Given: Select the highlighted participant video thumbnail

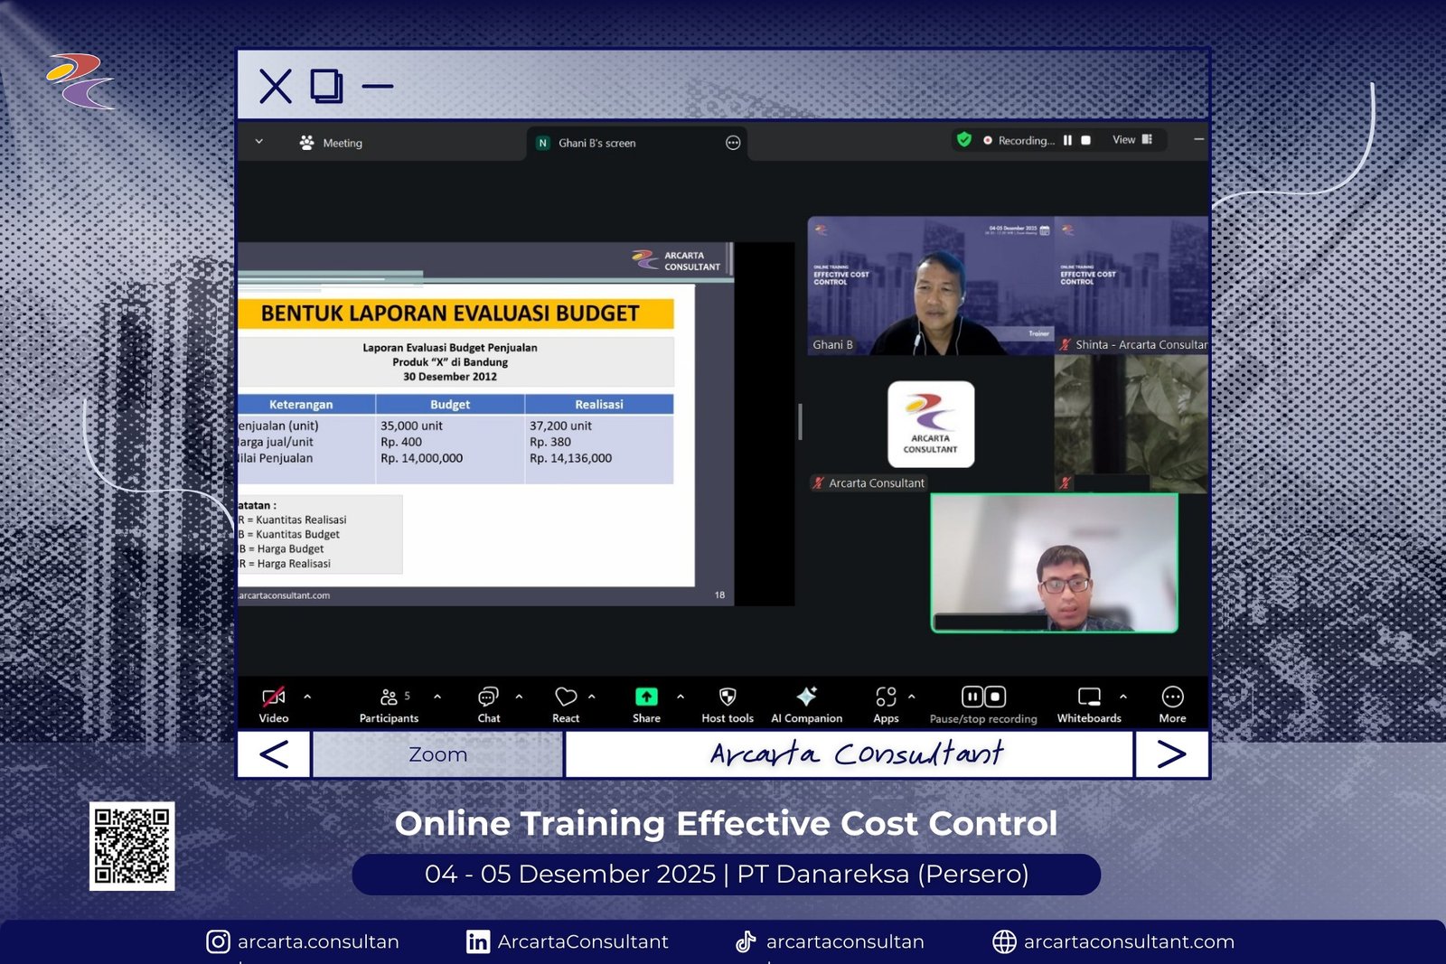Looking at the screenshot, I should click(x=1054, y=563).
